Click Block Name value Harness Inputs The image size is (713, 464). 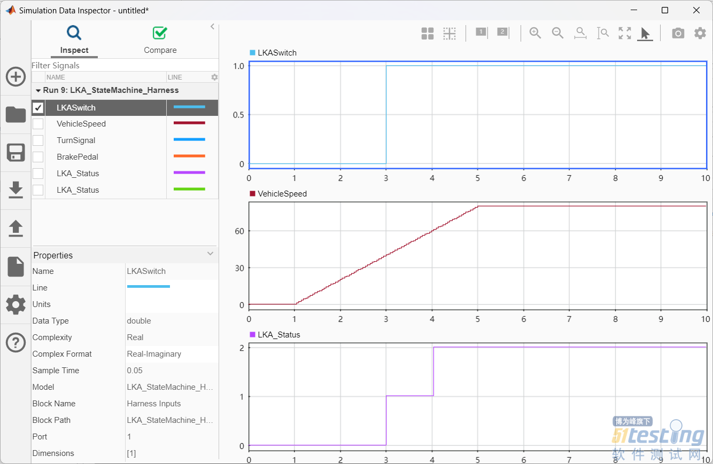(154, 404)
